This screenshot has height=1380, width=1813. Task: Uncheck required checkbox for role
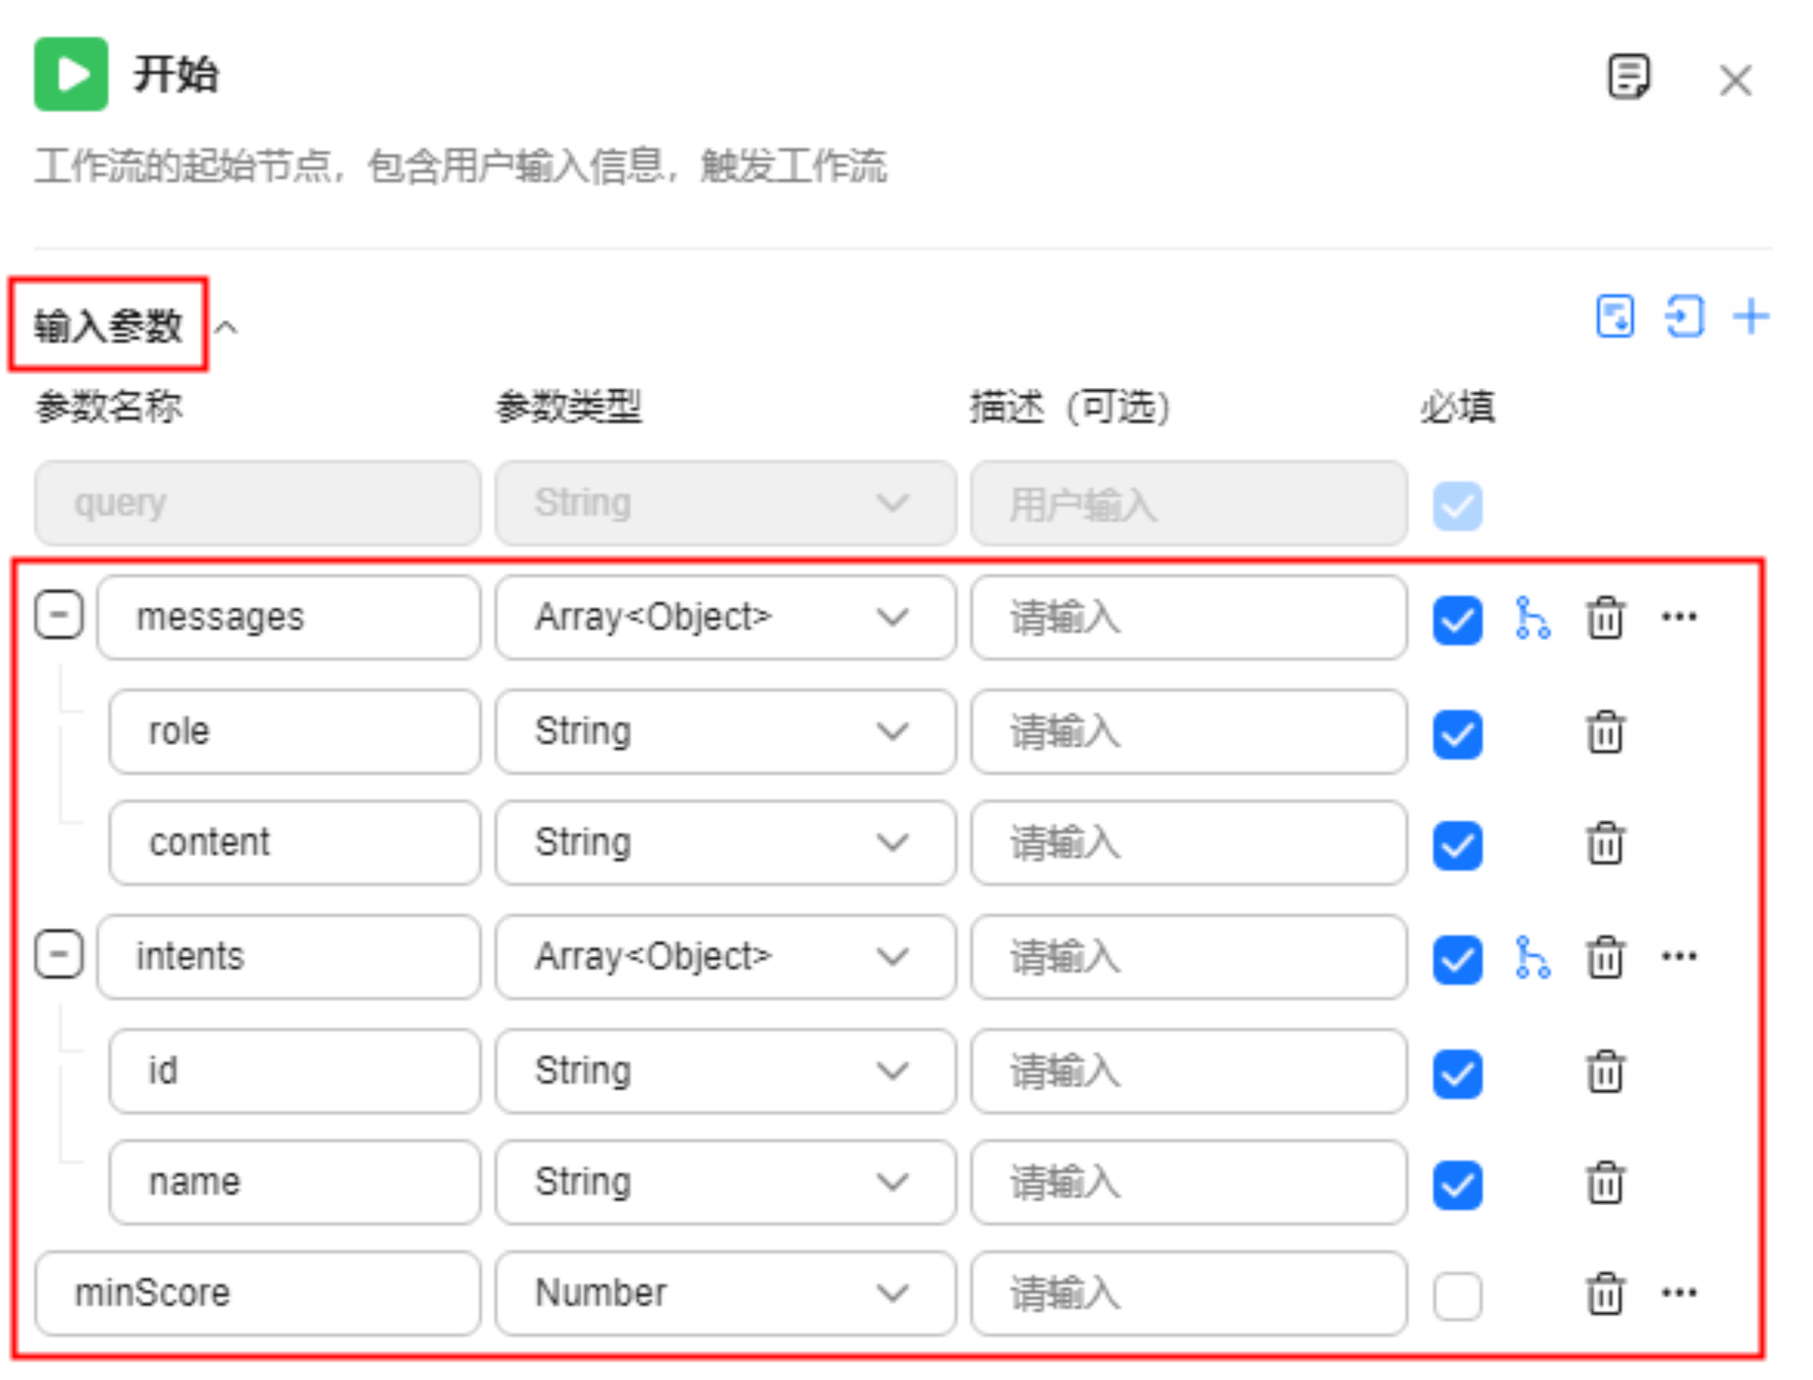[x=1457, y=734]
